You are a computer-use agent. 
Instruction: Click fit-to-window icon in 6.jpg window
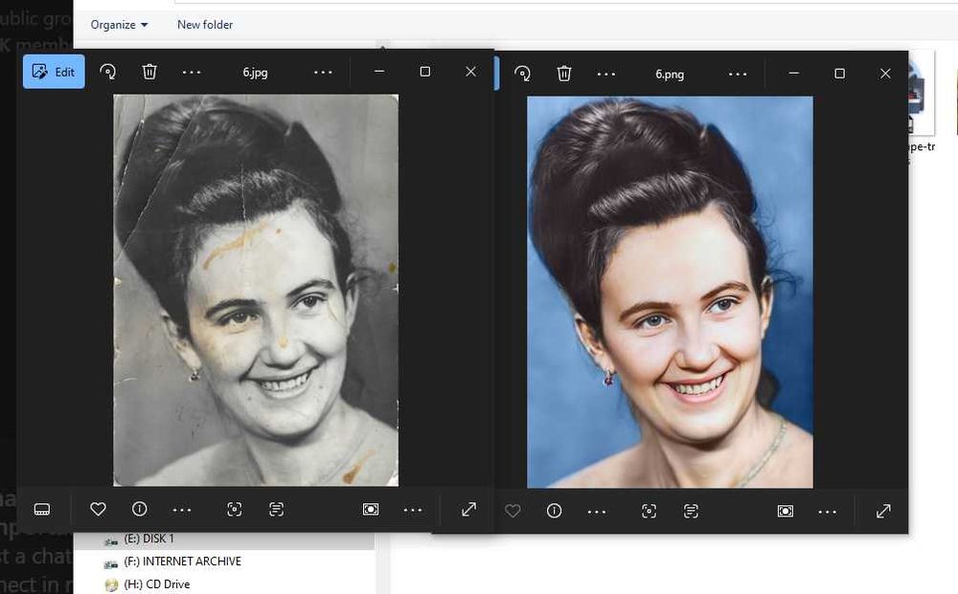pos(371,509)
